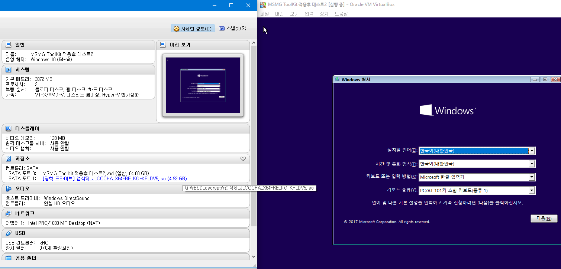Click the USB section icon
The width and height of the screenshot is (561, 269).
(8, 233)
